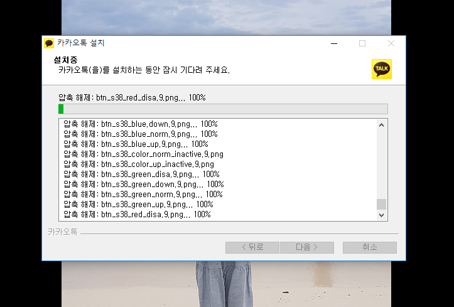Viewport: 454px width, 307px height.
Task: Select log line btn_s38_color_norm_inactive.9.png
Action: point(143,154)
